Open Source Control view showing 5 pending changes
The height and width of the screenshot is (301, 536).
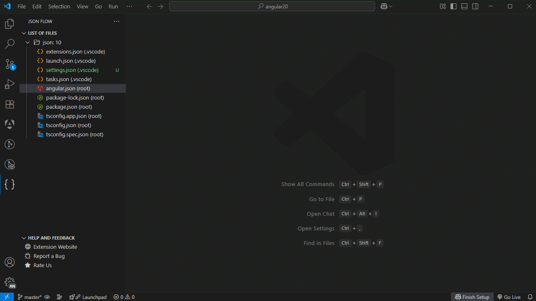9,64
